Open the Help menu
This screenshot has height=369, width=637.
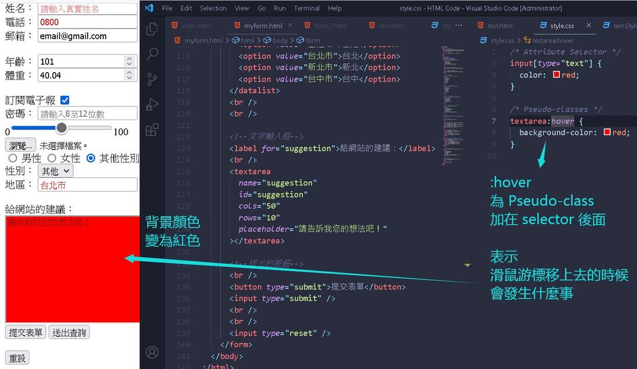[x=335, y=8]
